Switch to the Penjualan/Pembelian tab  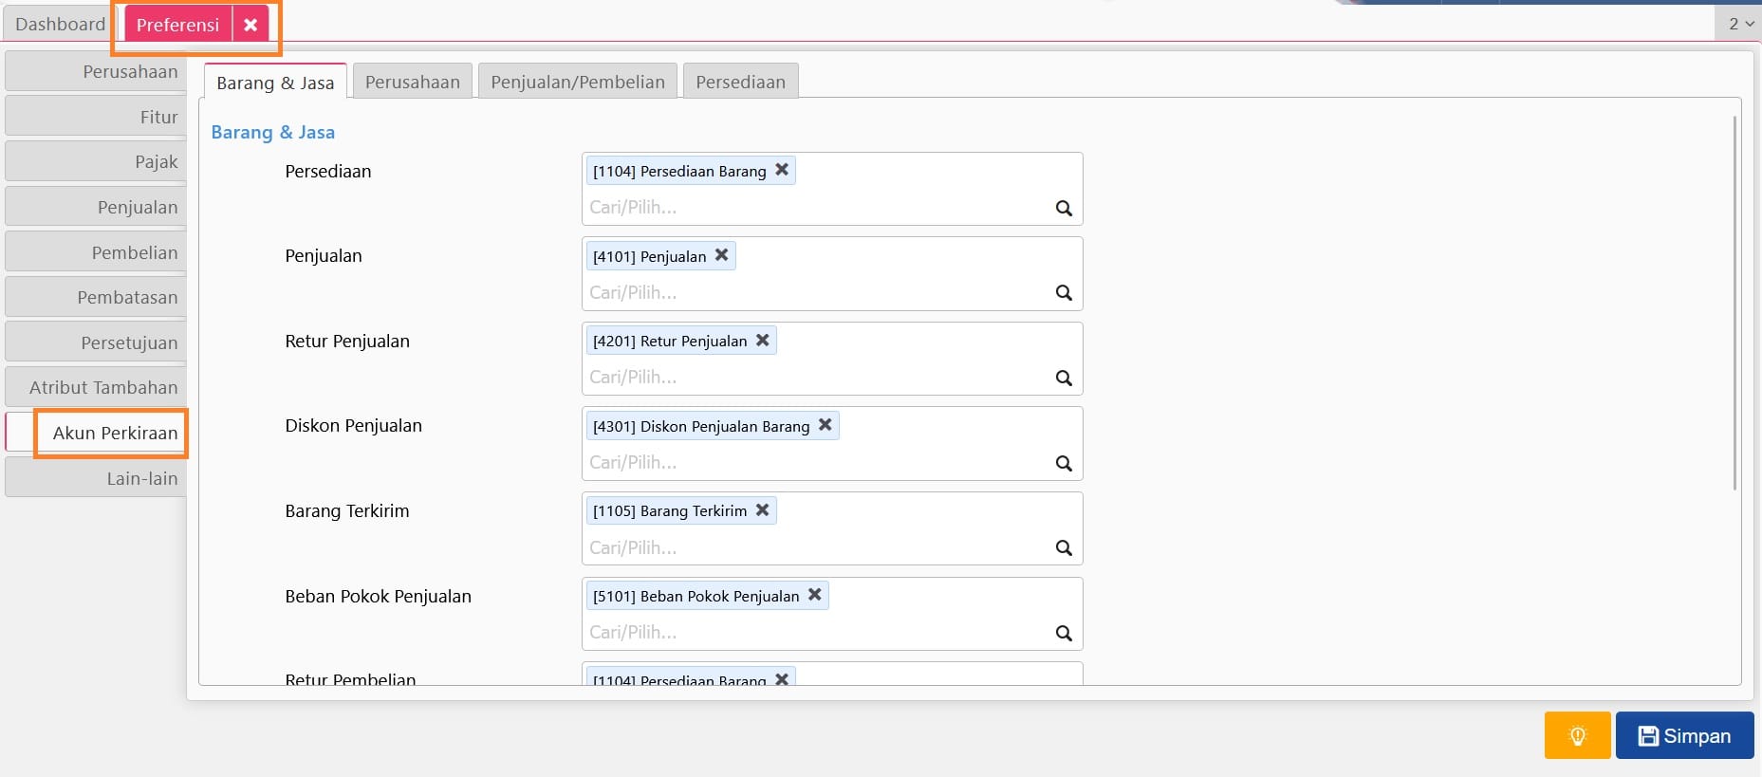[x=577, y=83]
